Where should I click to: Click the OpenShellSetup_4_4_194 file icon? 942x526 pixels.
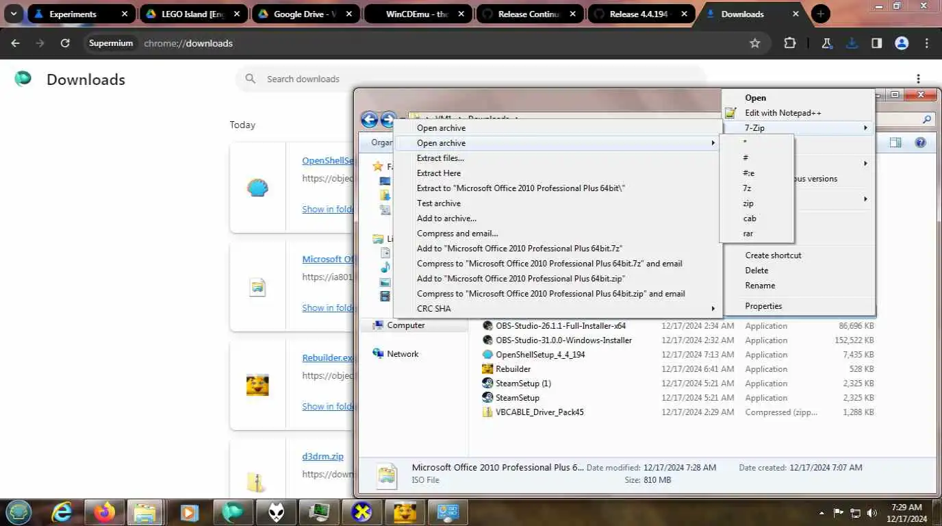click(487, 355)
